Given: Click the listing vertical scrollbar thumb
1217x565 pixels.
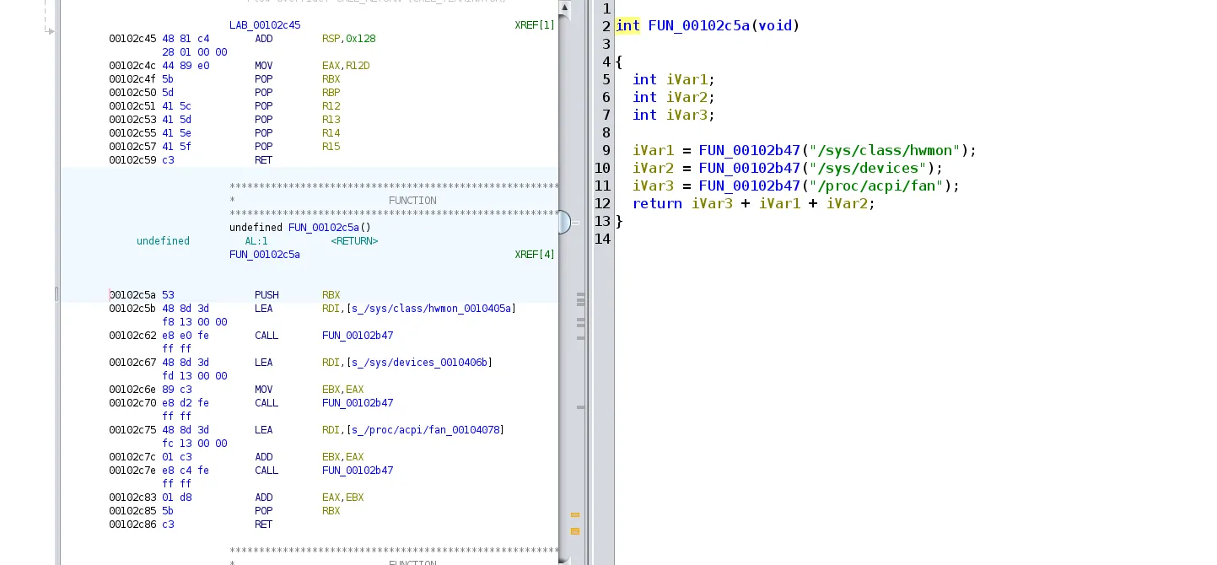Looking at the screenshot, I should coord(563,223).
